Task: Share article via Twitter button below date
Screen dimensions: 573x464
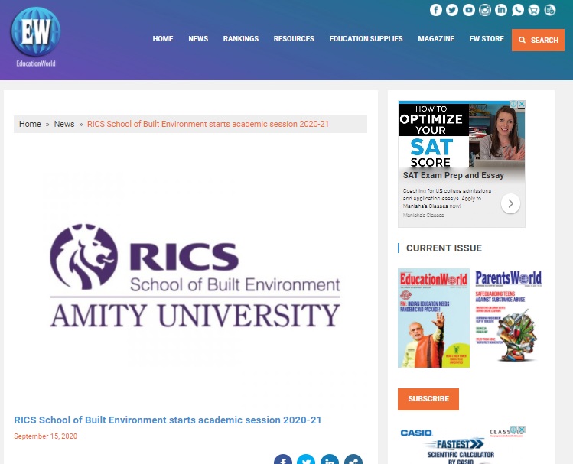Action: click(x=306, y=459)
